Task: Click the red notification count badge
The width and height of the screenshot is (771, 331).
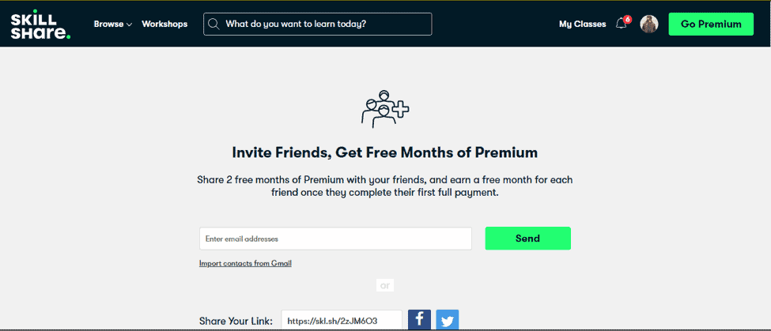Action: pos(627,20)
